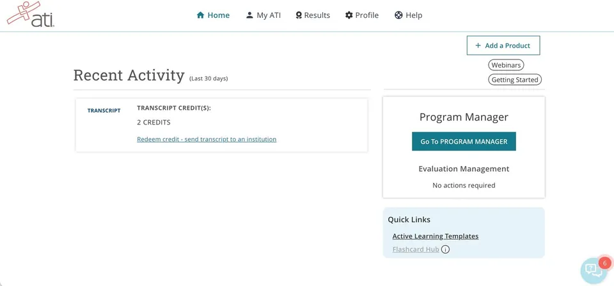Open the Help tab
The height and width of the screenshot is (286, 614).
coord(409,15)
